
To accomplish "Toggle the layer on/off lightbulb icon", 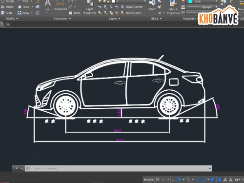I will pyautogui.click(x=100, y=1).
